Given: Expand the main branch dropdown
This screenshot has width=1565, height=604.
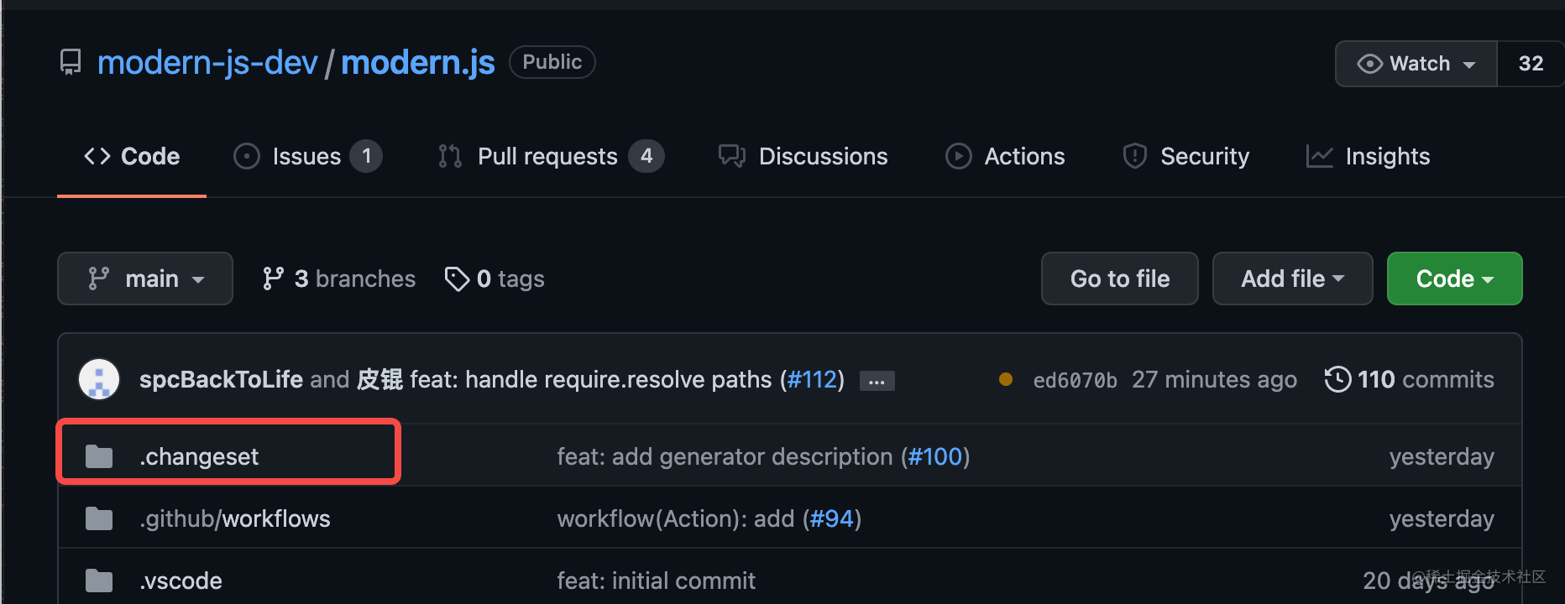Looking at the screenshot, I should point(145,279).
